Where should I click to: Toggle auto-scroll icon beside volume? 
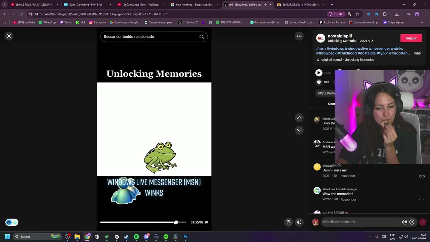click(289, 222)
